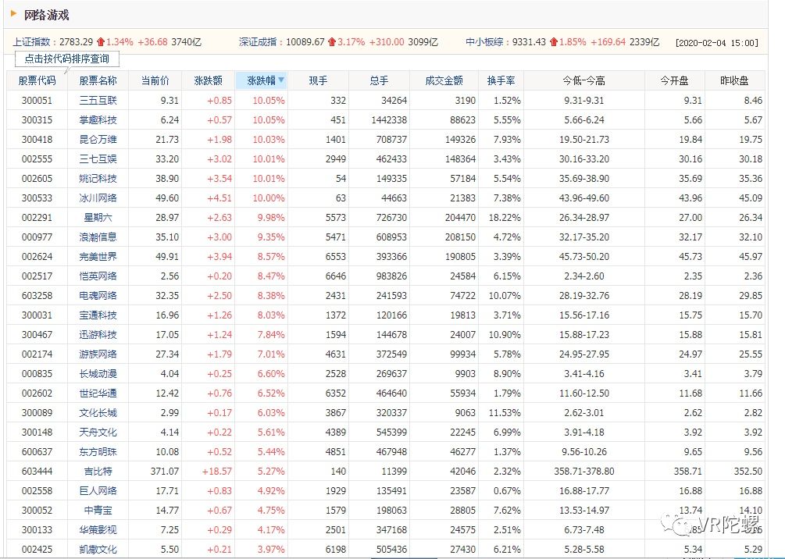The height and width of the screenshot is (559, 785).
Task: Click stock code 002605
Action: 37,178
